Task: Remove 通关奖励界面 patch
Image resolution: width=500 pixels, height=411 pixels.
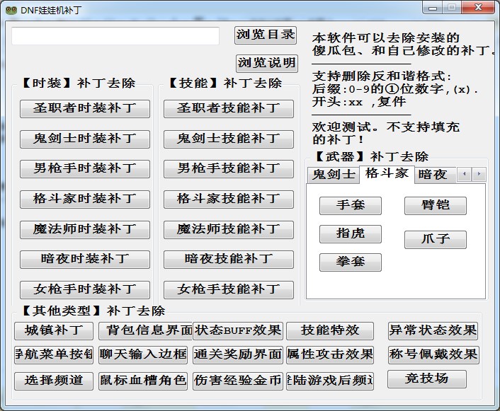Action: (x=238, y=355)
